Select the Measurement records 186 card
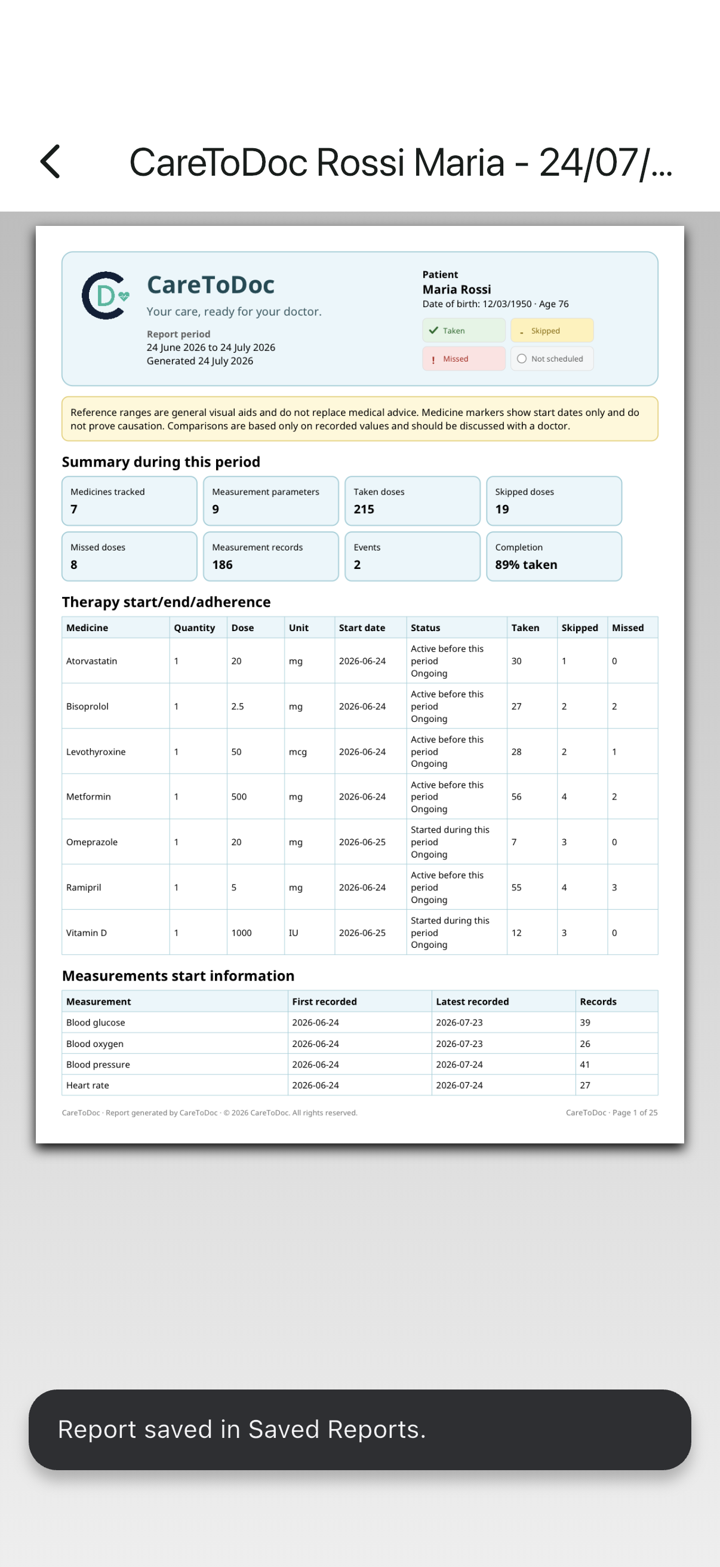This screenshot has width=720, height=1567. click(270, 556)
